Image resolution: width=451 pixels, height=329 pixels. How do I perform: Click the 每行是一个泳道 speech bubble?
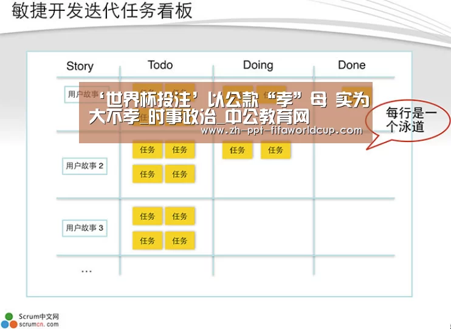coord(408,123)
